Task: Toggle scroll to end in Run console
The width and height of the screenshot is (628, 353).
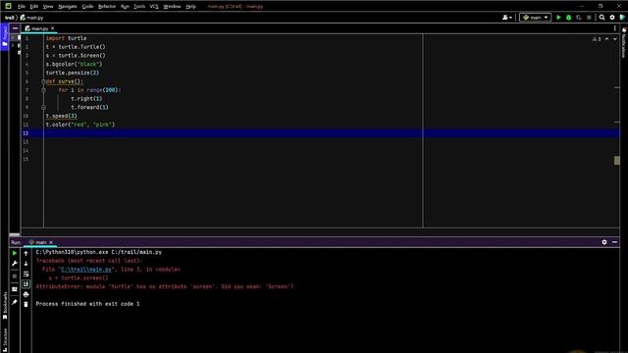Action: [x=26, y=284]
